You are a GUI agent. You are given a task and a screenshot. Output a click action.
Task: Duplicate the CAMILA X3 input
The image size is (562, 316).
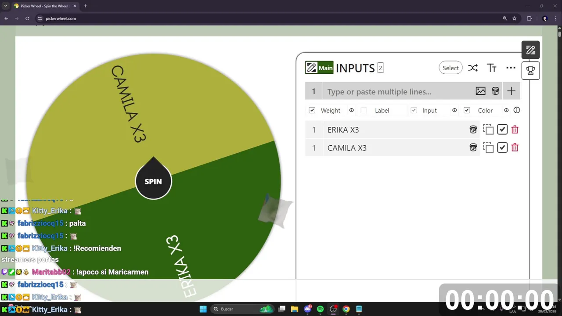[x=488, y=148]
